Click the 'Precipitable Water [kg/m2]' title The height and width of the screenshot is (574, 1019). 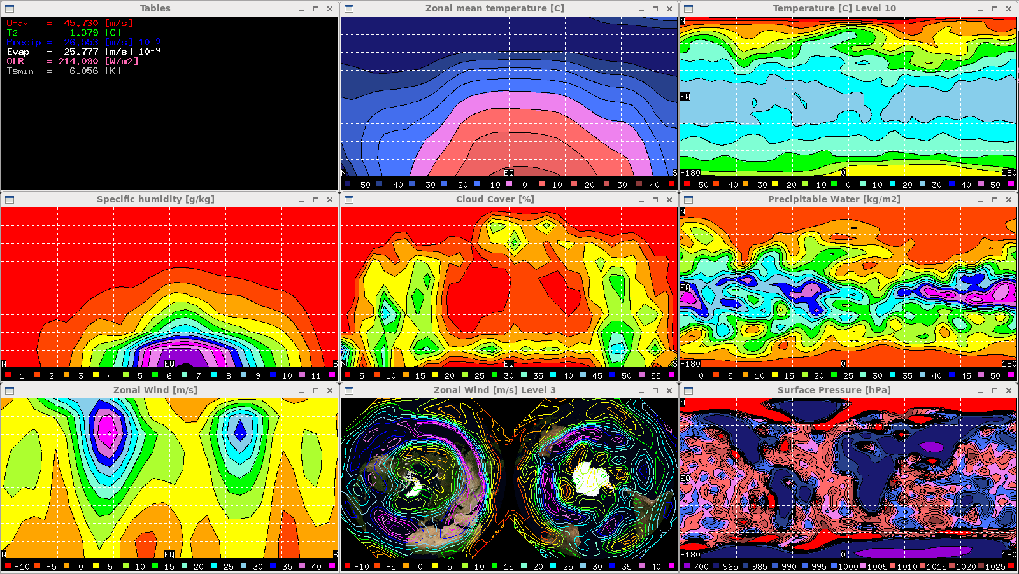click(834, 199)
